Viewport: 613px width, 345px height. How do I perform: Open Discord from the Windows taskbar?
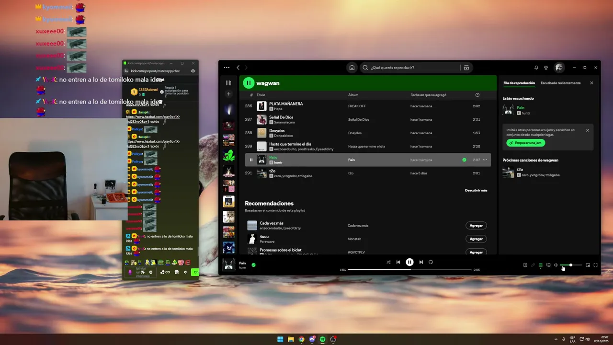click(312, 339)
